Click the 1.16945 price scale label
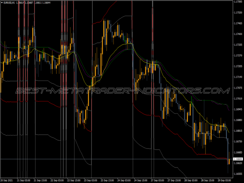This screenshot has width=244, height=183. (x=238, y=109)
